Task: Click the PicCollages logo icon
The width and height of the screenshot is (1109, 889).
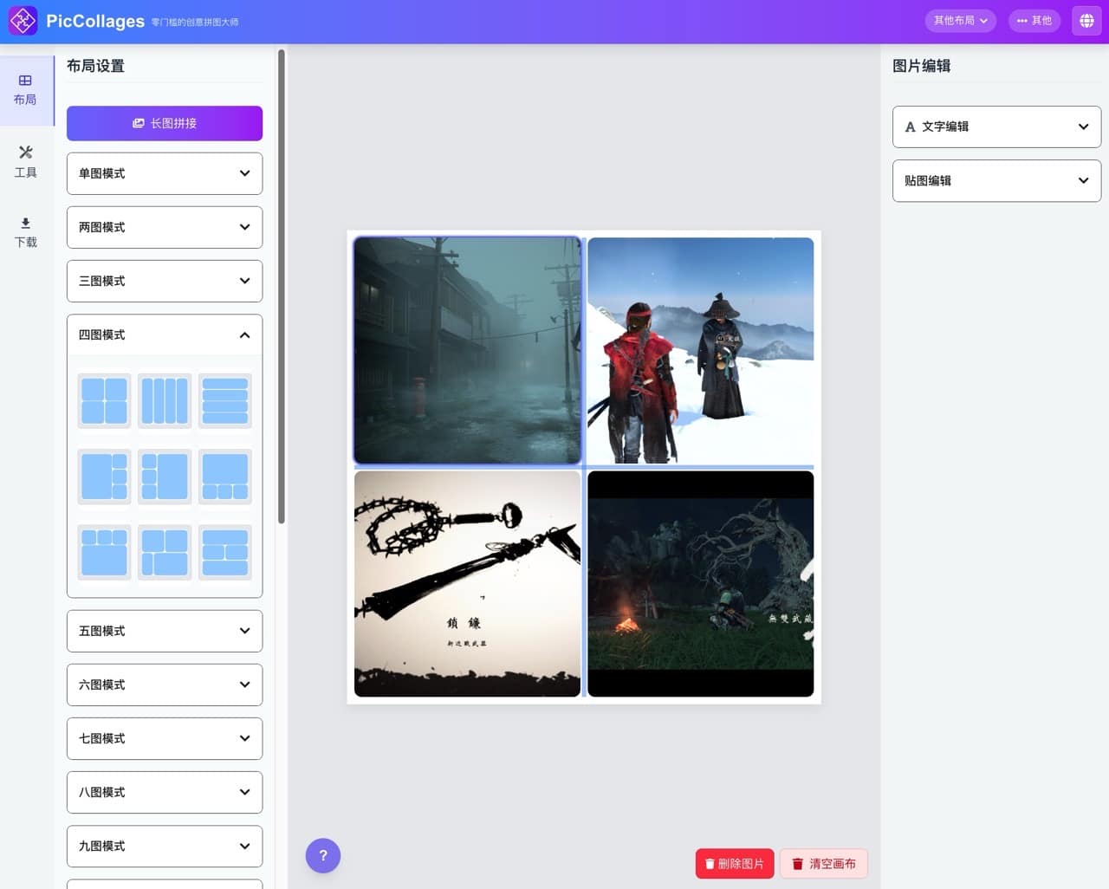Action: tap(22, 20)
